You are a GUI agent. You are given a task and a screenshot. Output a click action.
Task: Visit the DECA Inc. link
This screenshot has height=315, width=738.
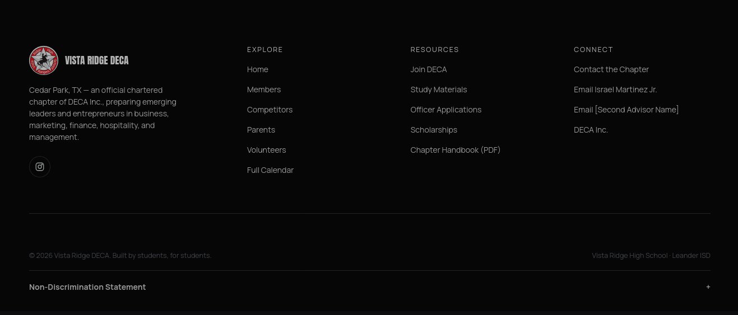tap(591, 130)
